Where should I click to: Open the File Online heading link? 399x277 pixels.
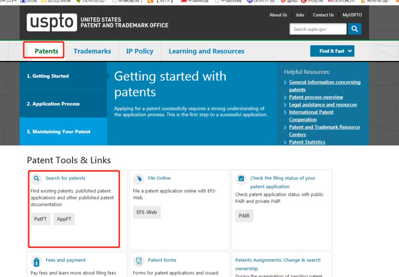pyautogui.click(x=159, y=178)
